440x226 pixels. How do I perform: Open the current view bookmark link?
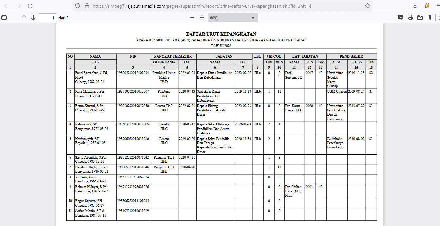(430, 18)
